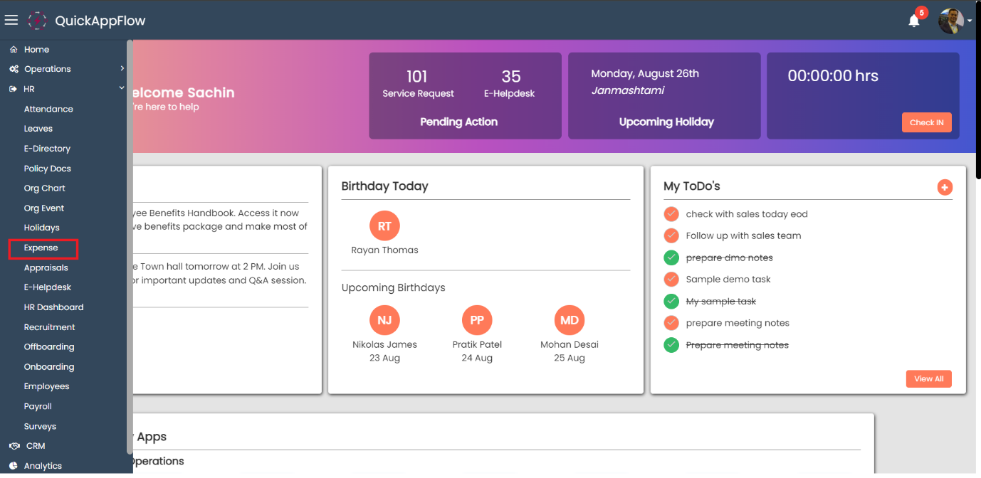Mark 'check with sales today eod' done
This screenshot has height=478, width=981.
pyautogui.click(x=671, y=214)
